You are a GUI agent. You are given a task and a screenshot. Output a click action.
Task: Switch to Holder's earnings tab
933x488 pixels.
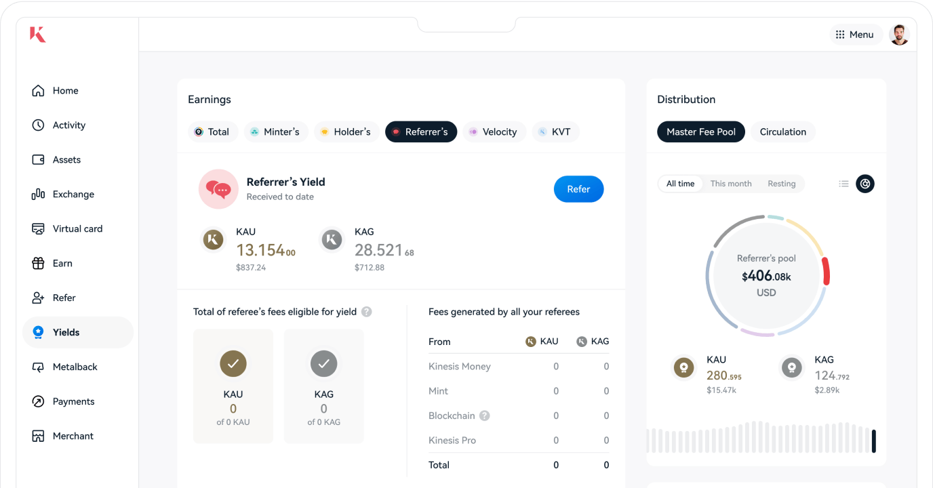click(346, 132)
